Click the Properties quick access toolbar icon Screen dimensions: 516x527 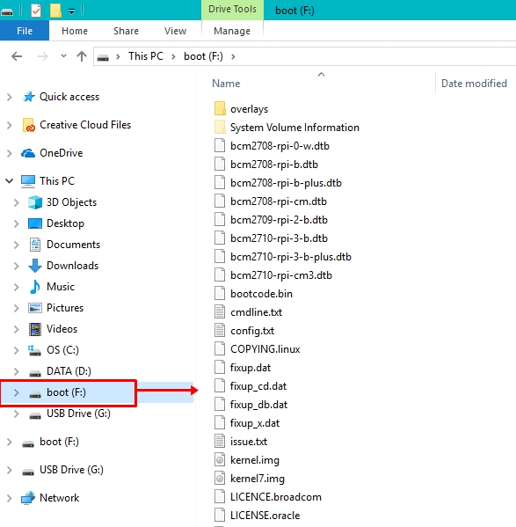coord(35,11)
